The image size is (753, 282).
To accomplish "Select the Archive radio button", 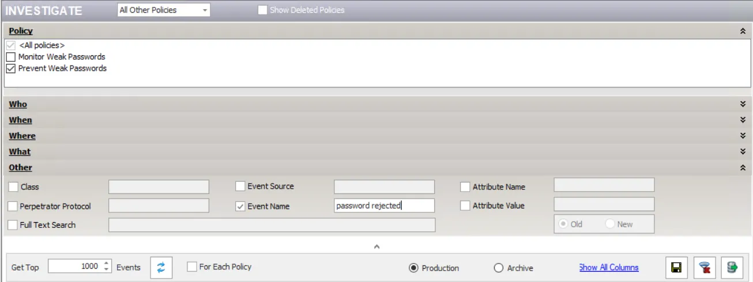I will (499, 268).
